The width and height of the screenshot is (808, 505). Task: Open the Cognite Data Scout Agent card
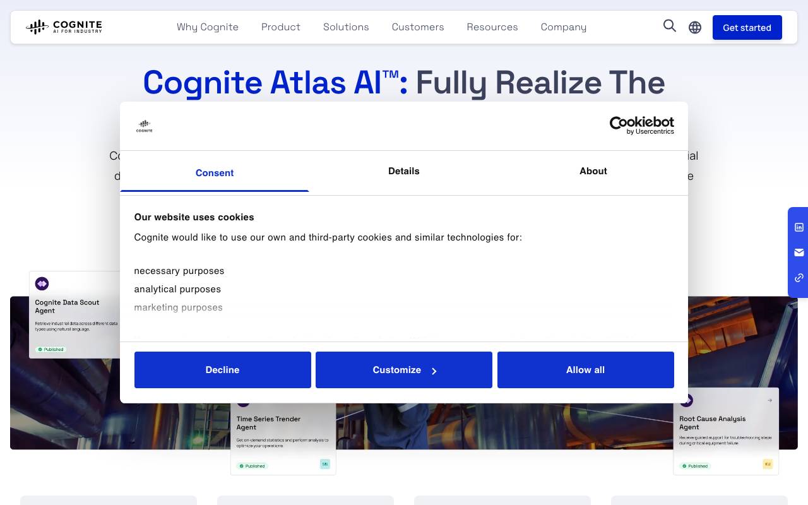point(74,314)
